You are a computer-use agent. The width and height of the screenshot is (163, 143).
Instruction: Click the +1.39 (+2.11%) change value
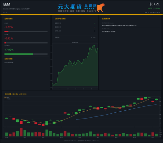154,8
